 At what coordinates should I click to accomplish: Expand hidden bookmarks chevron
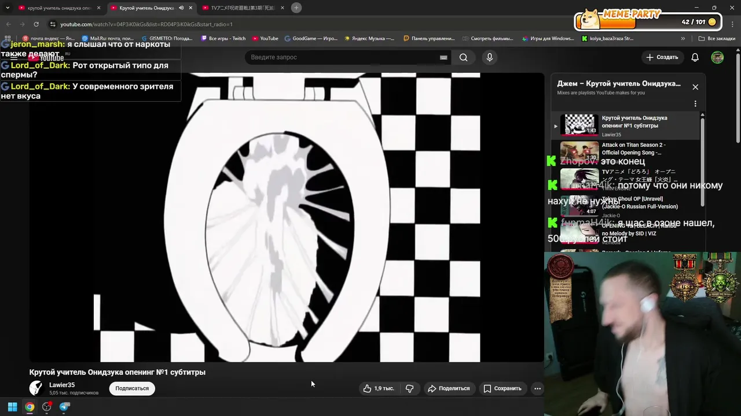pos(683,39)
